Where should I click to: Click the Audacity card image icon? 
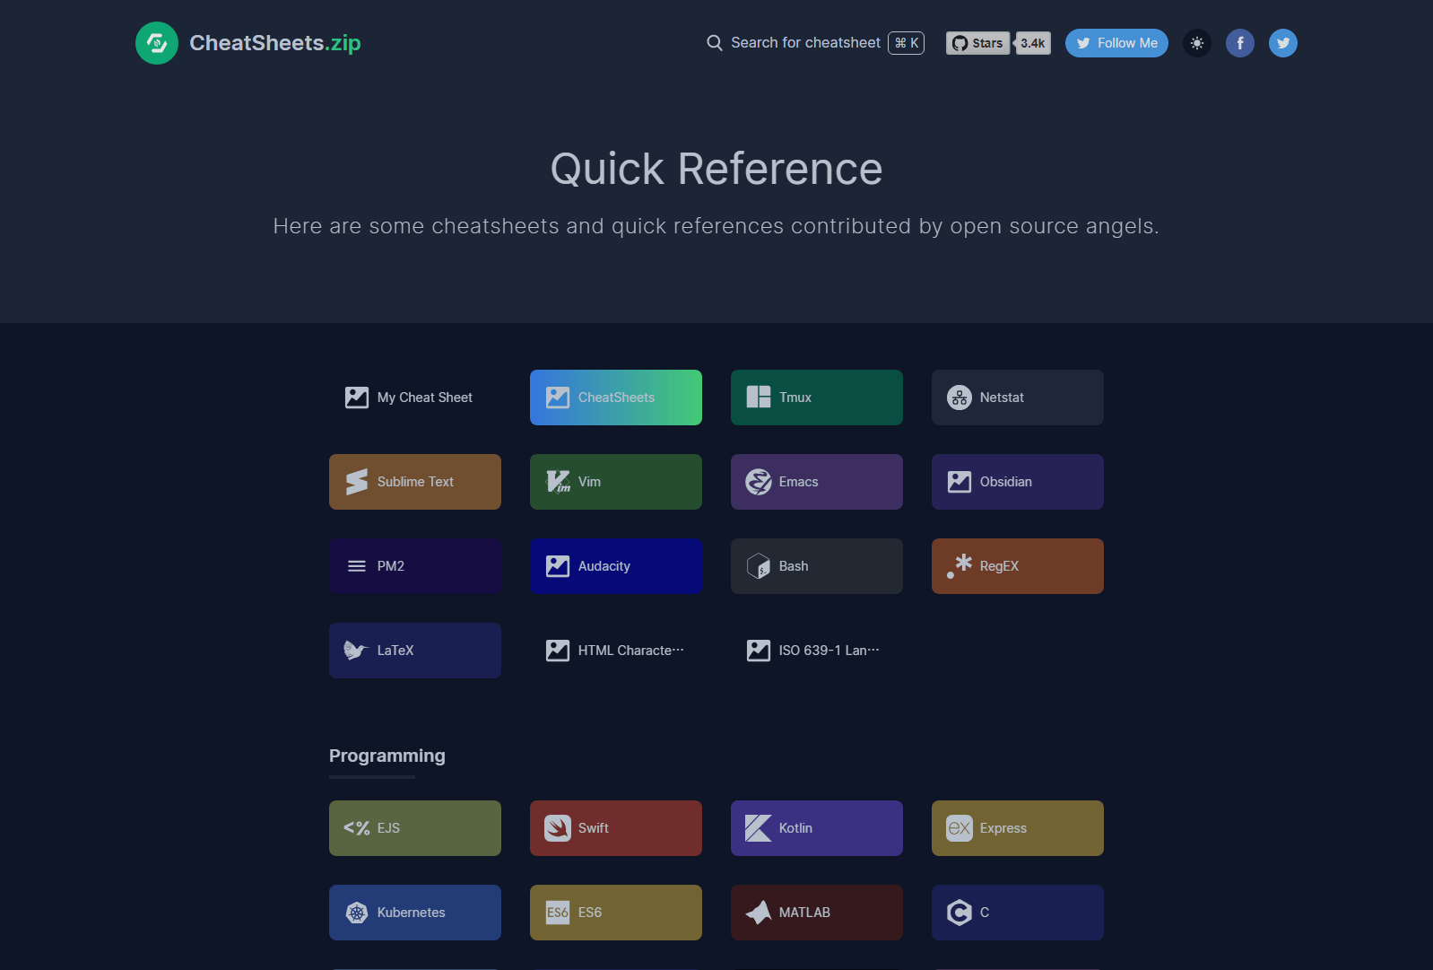[x=558, y=566]
